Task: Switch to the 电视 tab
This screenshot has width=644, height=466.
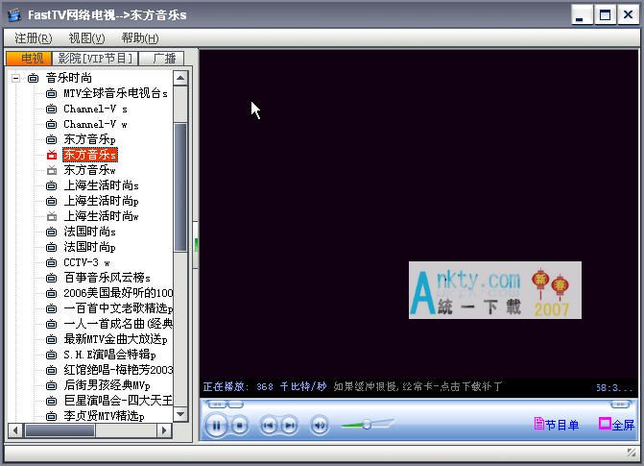Action: click(x=29, y=59)
